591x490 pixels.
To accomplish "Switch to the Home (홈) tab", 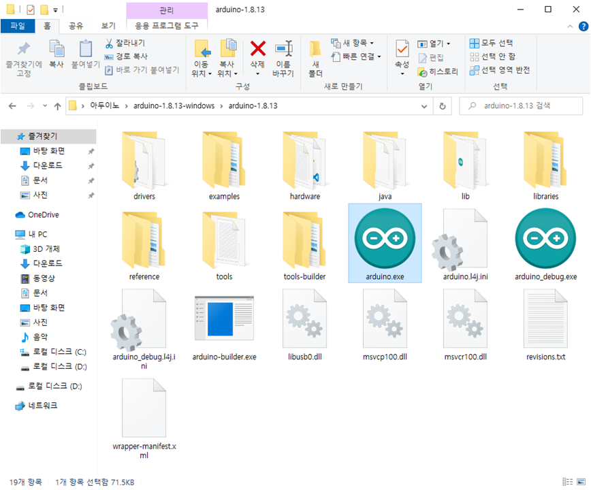I will pos(47,26).
